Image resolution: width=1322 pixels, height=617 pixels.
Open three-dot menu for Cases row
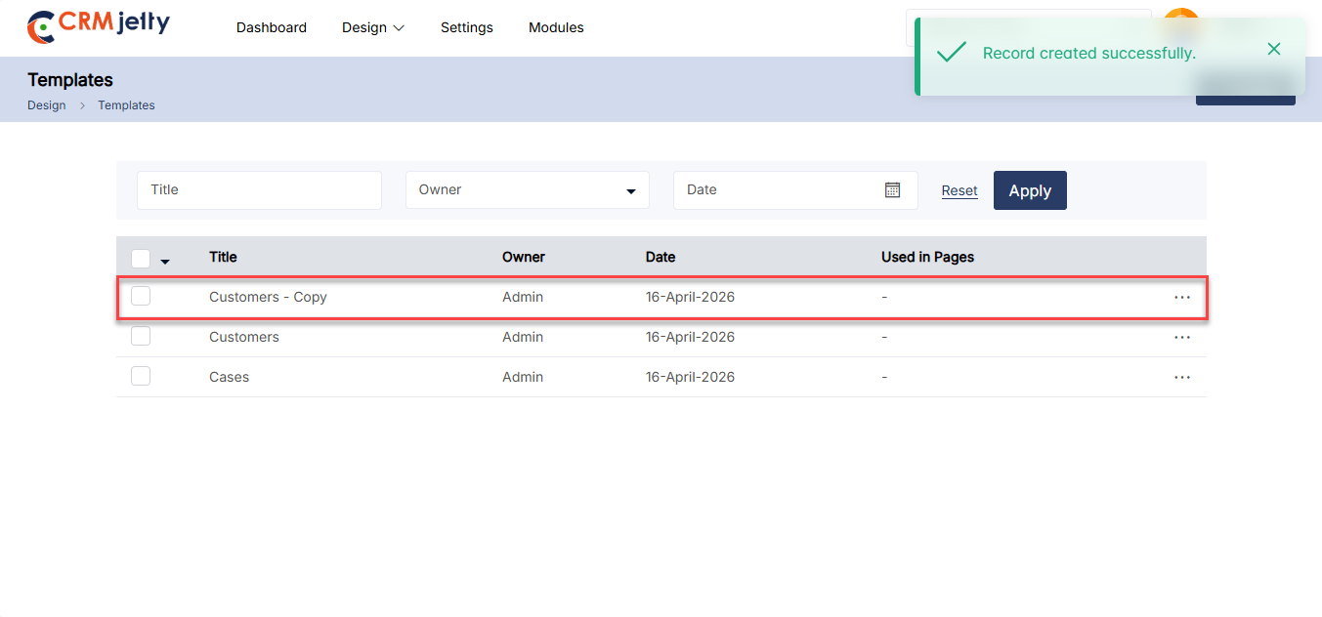point(1181,378)
